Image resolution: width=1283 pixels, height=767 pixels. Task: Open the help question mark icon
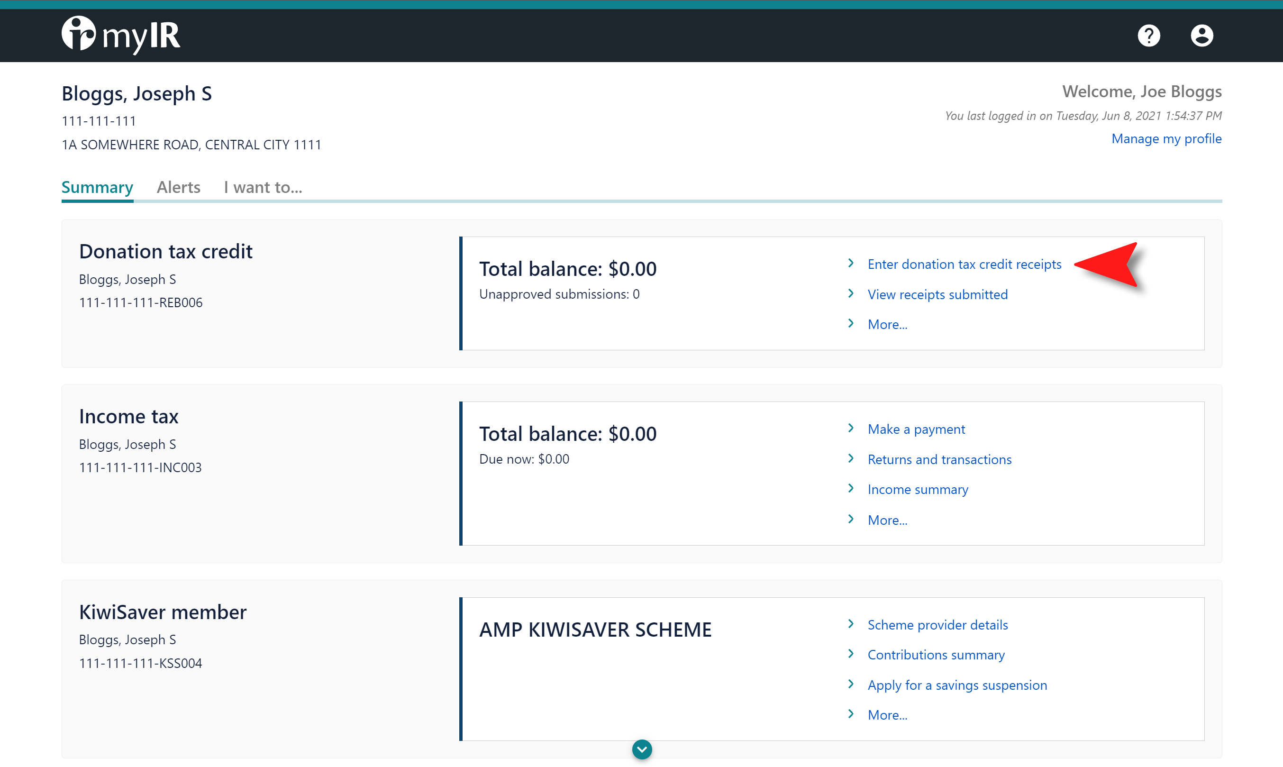click(x=1149, y=36)
